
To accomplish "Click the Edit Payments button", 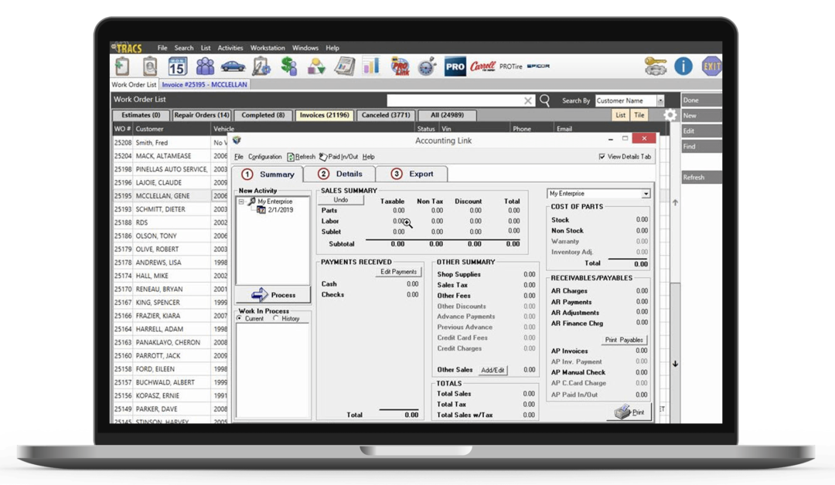I will pos(397,271).
